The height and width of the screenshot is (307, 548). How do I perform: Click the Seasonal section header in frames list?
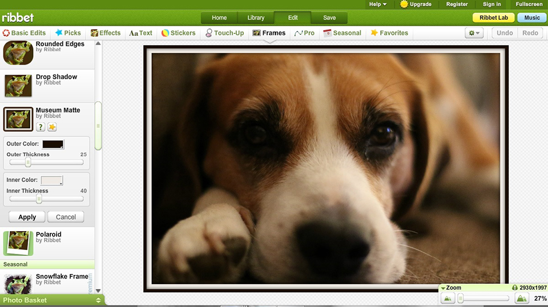(47, 264)
